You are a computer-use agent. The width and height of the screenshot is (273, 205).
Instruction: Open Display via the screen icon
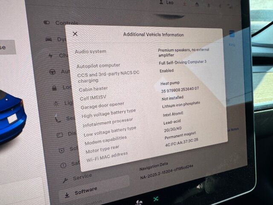click(x=60, y=135)
